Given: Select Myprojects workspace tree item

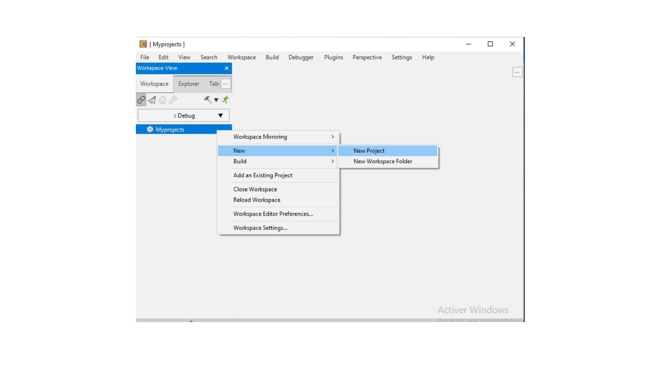Looking at the screenshot, I should (x=184, y=129).
